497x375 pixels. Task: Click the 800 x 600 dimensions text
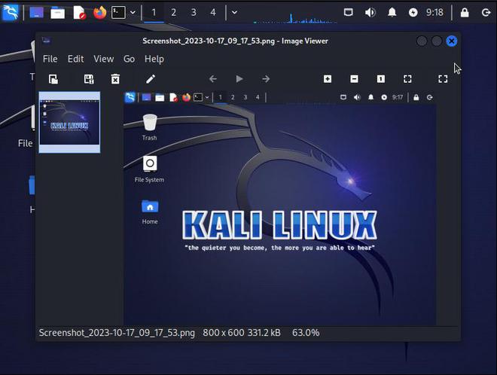[223, 333]
